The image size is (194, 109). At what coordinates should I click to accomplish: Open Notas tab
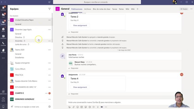pos(121,9)
